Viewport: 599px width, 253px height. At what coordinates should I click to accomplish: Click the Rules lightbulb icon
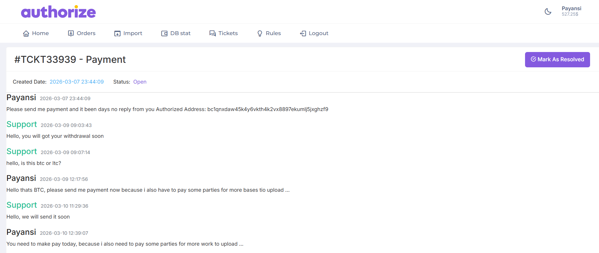[x=260, y=33]
